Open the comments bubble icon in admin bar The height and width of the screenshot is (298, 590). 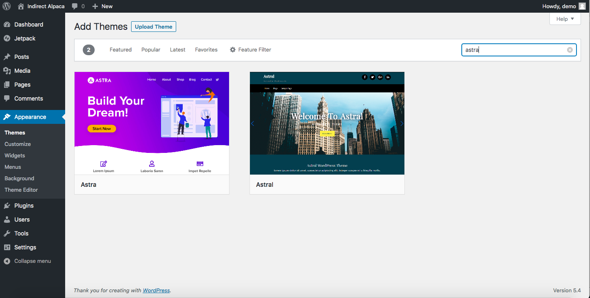[x=75, y=6]
